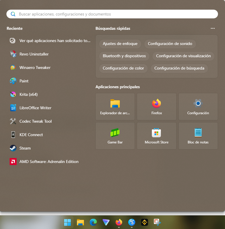Launch Codec Tweak Tool from the recent list

click(50, 121)
